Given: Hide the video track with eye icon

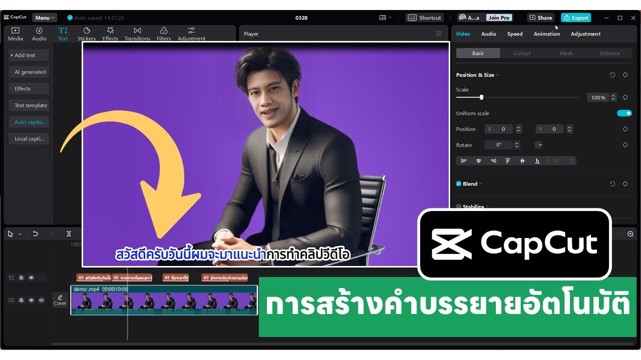Looking at the screenshot, I should pyautogui.click(x=31, y=300).
